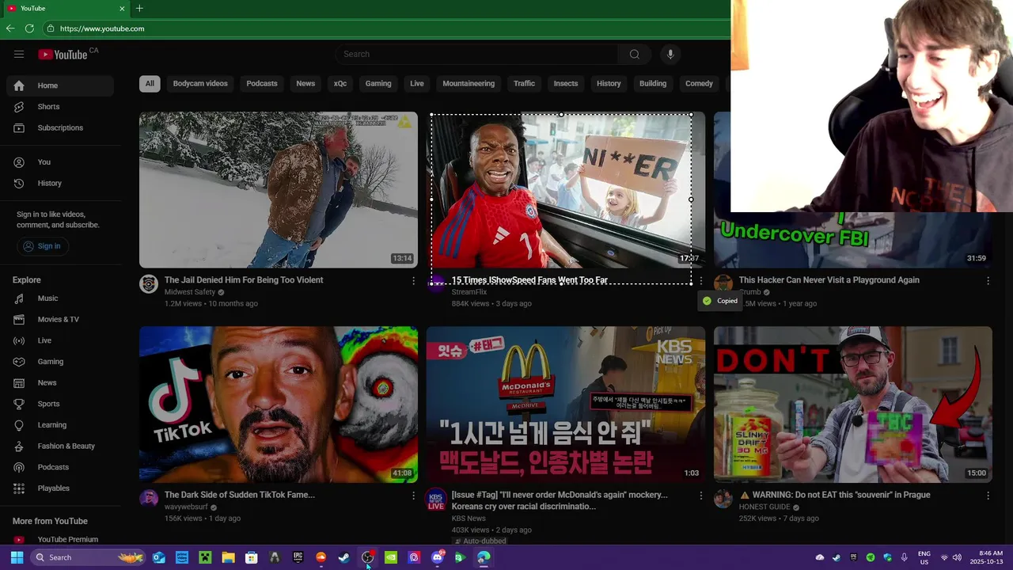Click Midwest Safety channel avatar
Viewport: 1013px width, 570px height.
click(x=149, y=284)
